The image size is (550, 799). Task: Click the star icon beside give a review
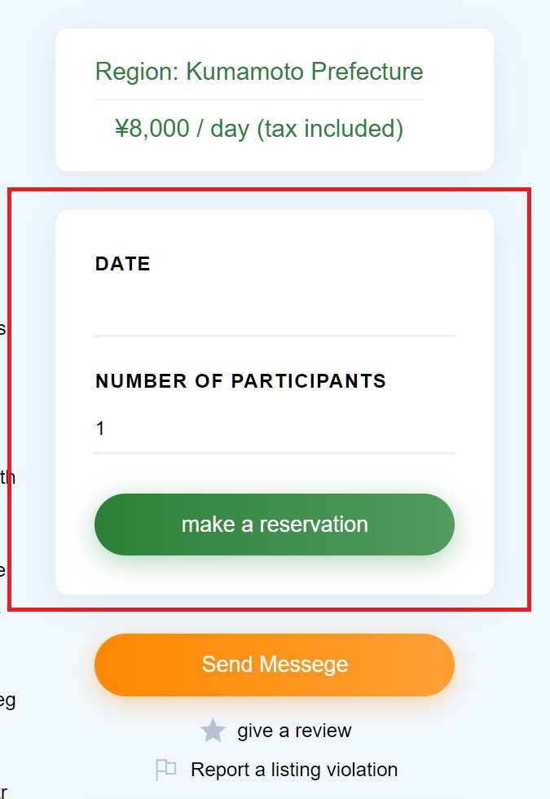point(213,731)
